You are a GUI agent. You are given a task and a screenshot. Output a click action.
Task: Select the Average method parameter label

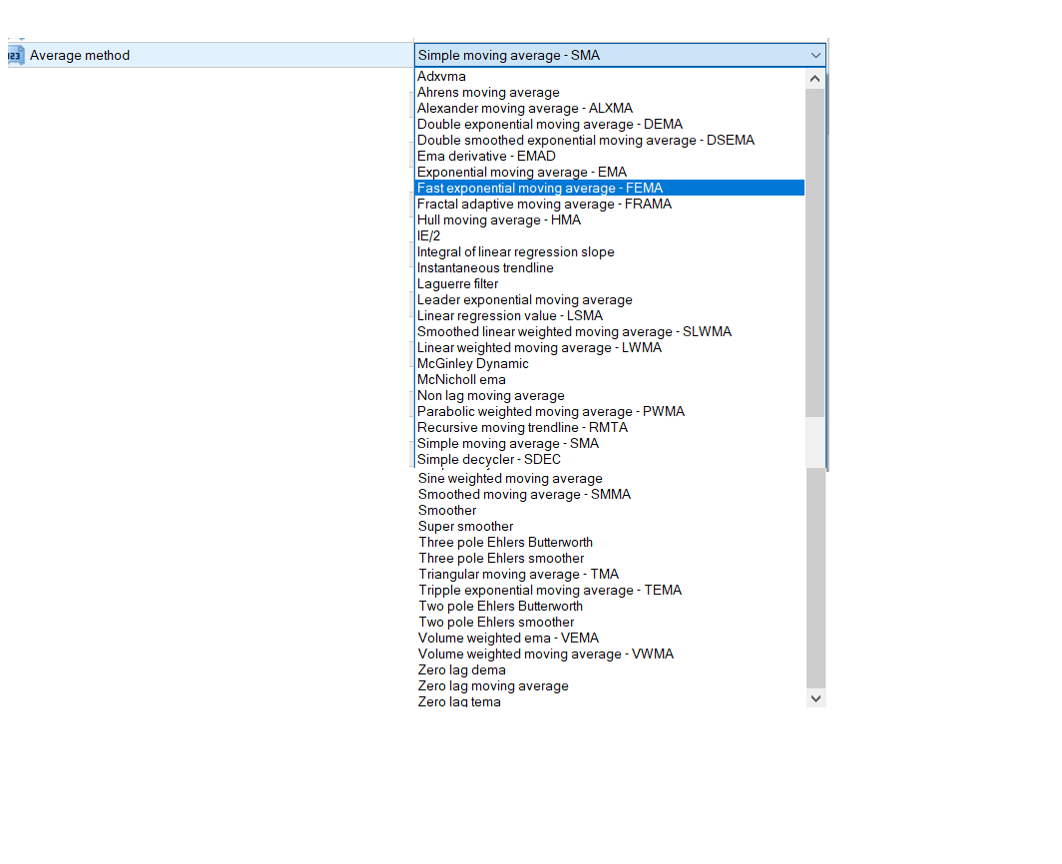[79, 56]
